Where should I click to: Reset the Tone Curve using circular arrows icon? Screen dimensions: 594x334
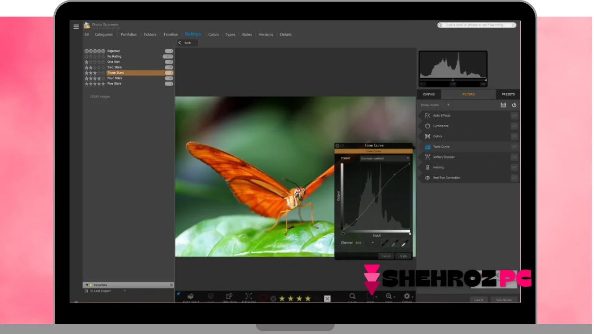tap(342, 146)
